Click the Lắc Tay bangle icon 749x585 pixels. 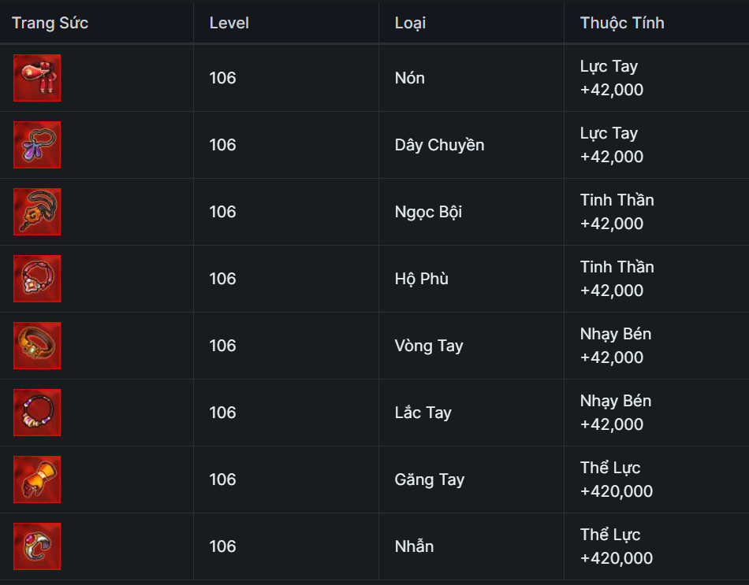coord(37,413)
